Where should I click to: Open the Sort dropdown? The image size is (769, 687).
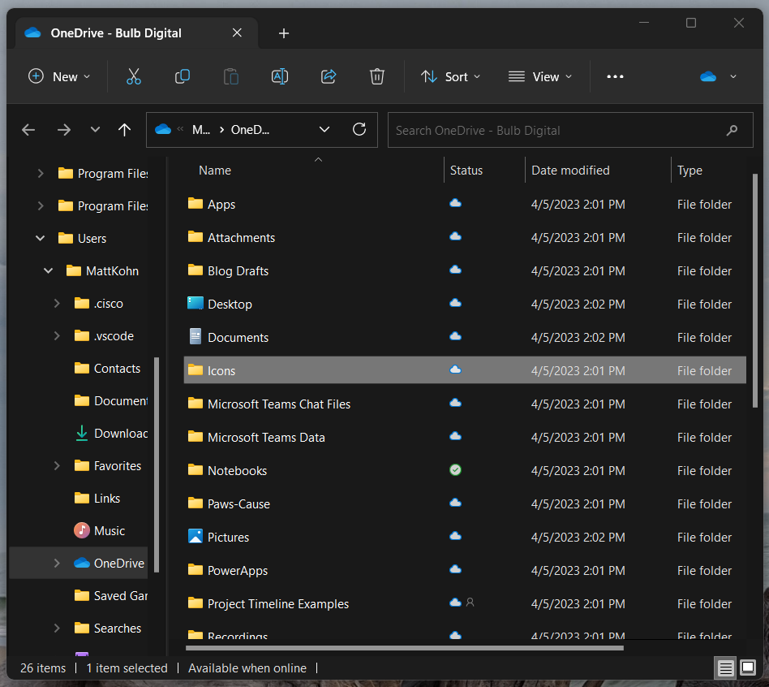(x=451, y=76)
